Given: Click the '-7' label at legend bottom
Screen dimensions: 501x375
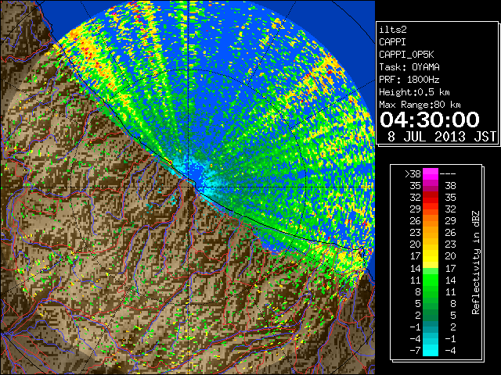Looking at the screenshot, I should pos(415,351).
